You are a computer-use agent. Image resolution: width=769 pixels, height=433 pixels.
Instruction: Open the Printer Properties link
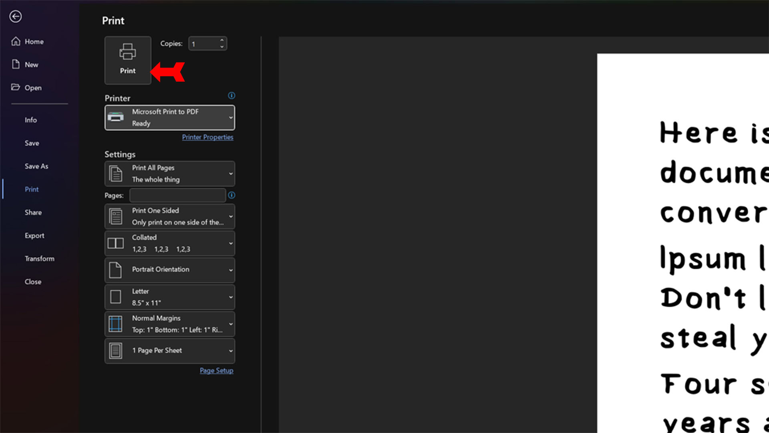pos(207,137)
